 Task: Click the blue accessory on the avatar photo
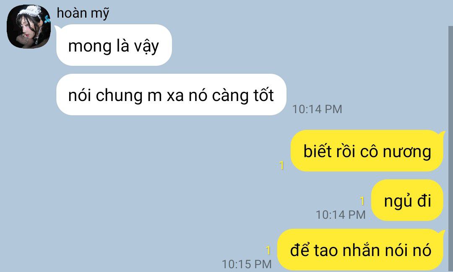pos(47,19)
